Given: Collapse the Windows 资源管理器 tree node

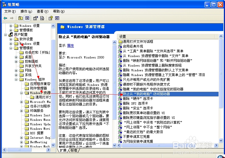Looking at the screenshot, I should click(21, 93).
